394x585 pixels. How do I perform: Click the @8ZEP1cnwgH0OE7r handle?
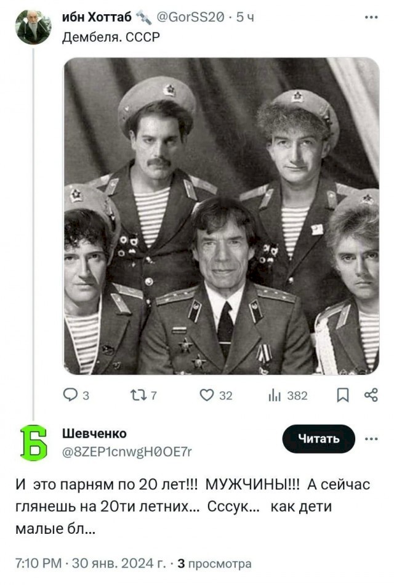127,452
